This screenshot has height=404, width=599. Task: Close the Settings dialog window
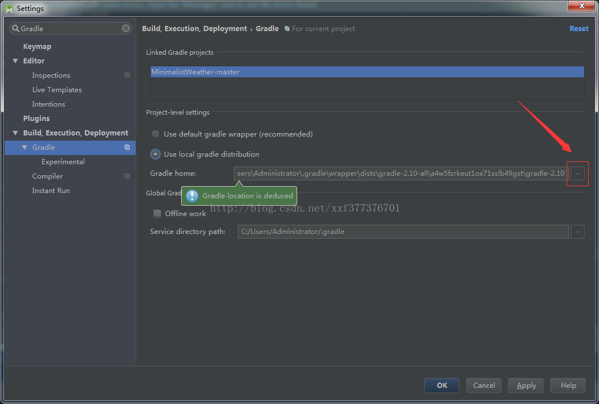581,6
